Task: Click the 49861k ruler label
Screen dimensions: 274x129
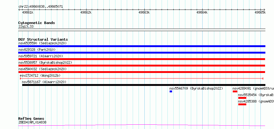Action: point(28,13)
